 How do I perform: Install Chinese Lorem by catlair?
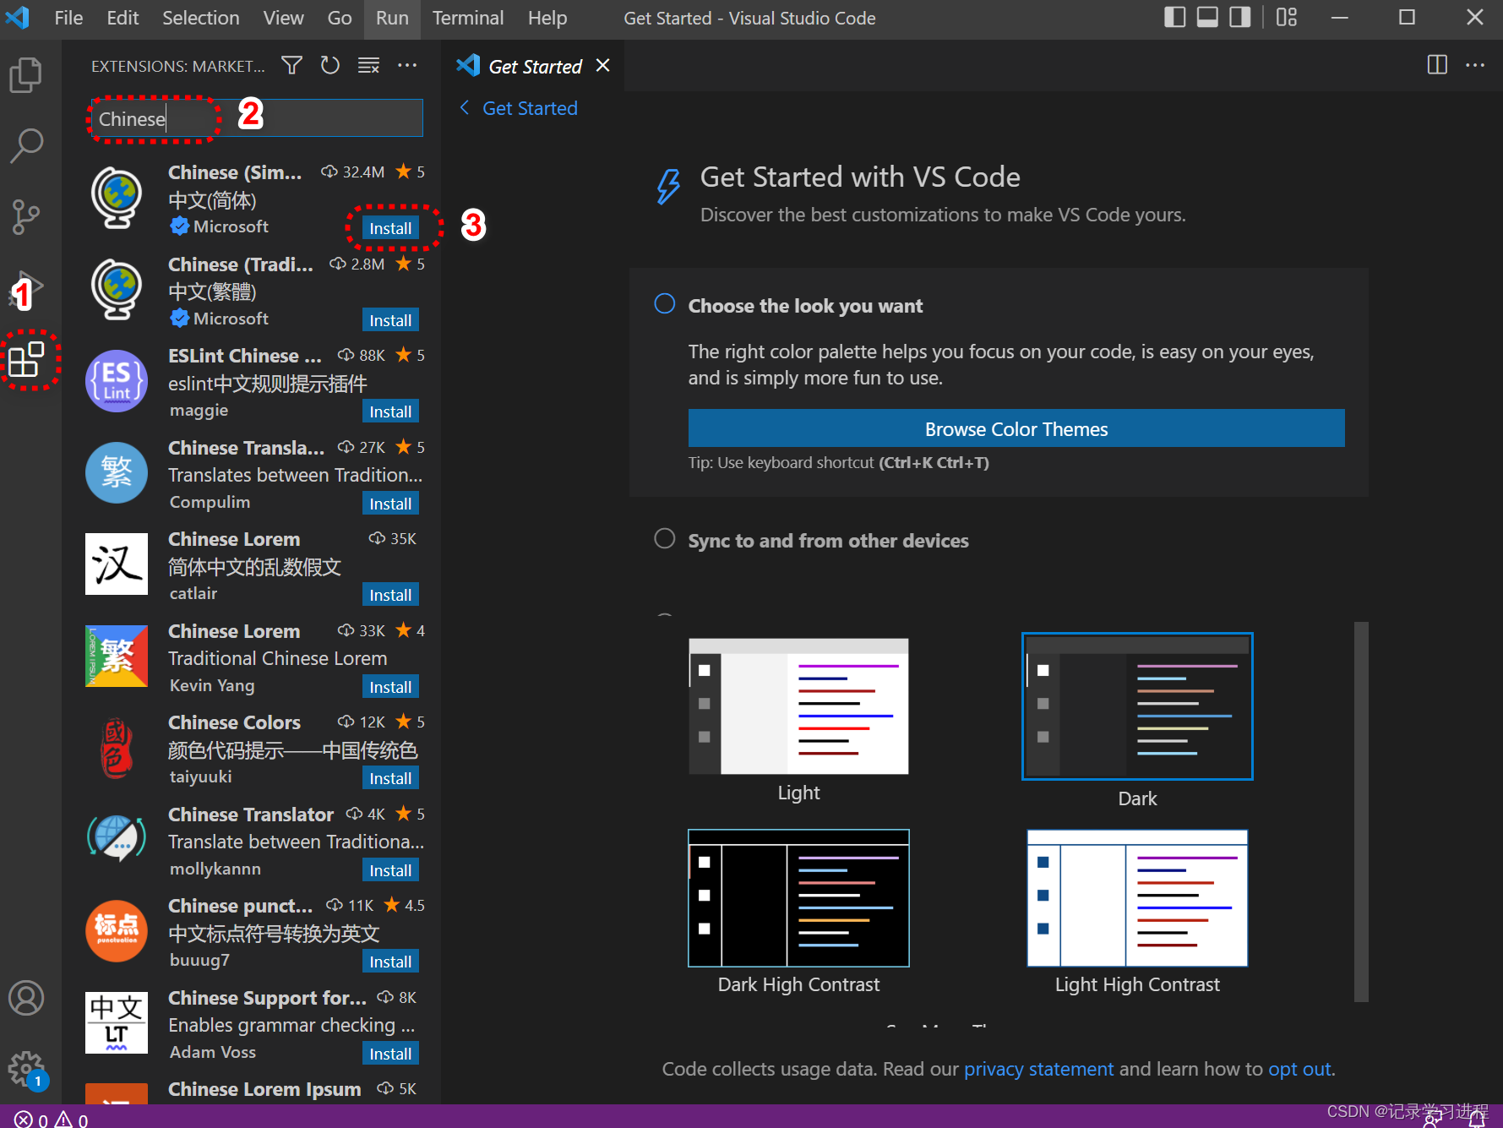click(x=390, y=595)
